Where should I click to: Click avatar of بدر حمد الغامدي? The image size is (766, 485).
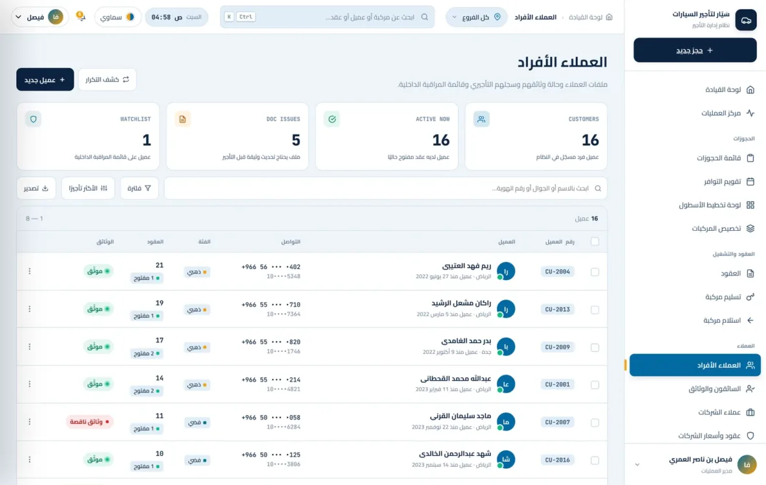click(x=505, y=347)
